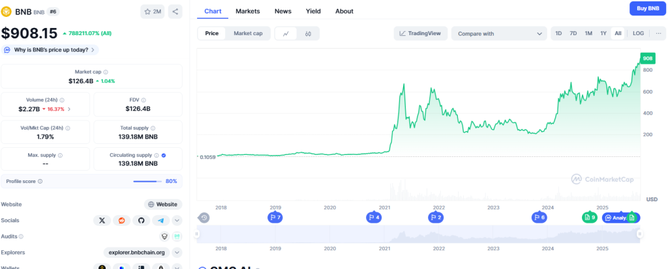Click the TradingView chart icon
Screen dimensions: 668x269
402,34
